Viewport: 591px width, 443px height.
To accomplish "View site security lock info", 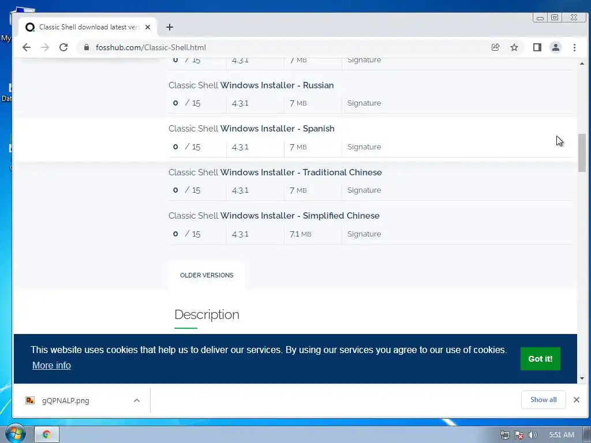I will click(x=87, y=47).
